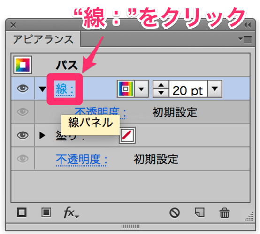This screenshot has height=234, width=260.
Task: Click the bottom 不透明度: opacity link
Action: pyautogui.click(x=82, y=160)
